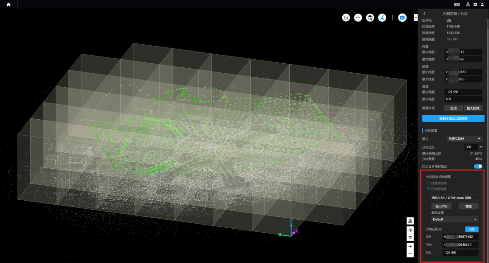Collapse the side panel with double chevron

click(416, 18)
